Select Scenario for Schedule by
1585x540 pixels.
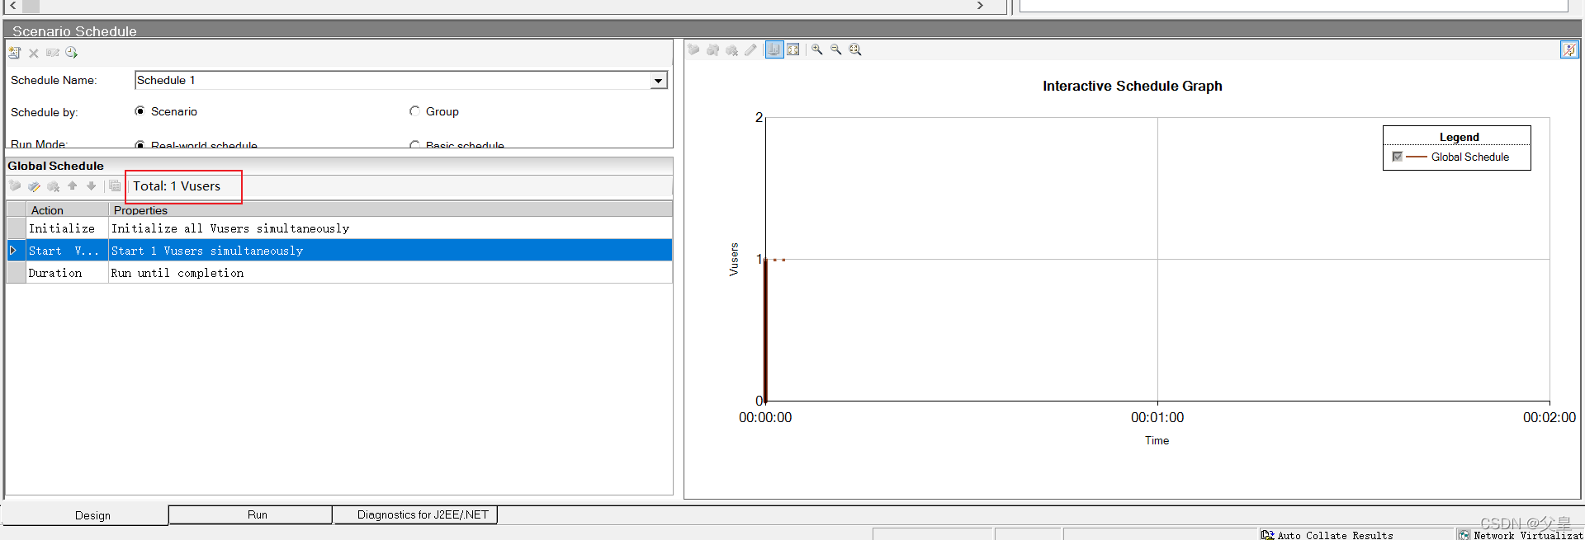[x=140, y=111]
